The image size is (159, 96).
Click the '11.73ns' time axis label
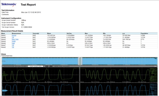(x=80, y=82)
